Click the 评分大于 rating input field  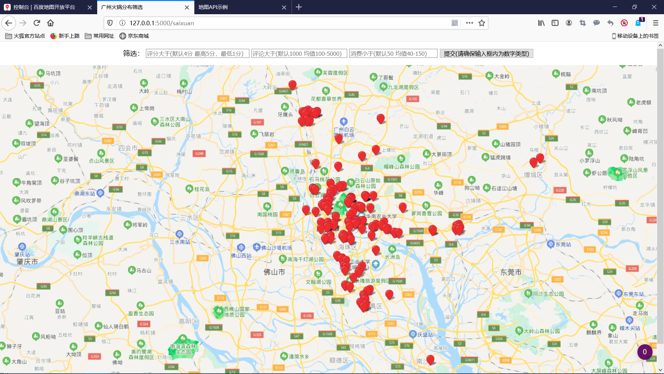coord(197,53)
